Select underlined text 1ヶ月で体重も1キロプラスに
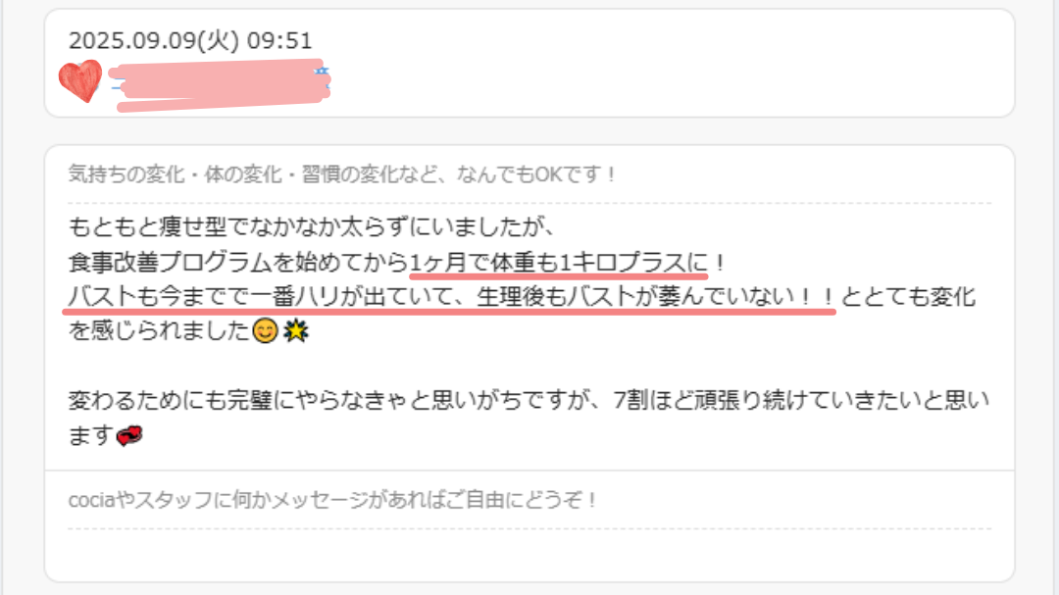Screen dimensions: 1059x595 click(559, 262)
